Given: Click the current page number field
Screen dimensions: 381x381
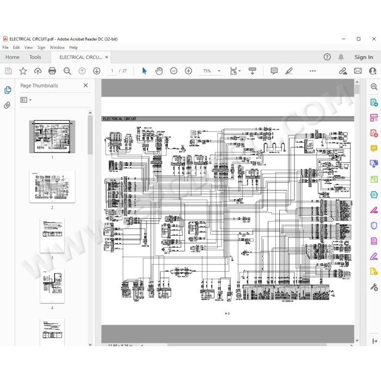Looking at the screenshot, I should point(112,71).
